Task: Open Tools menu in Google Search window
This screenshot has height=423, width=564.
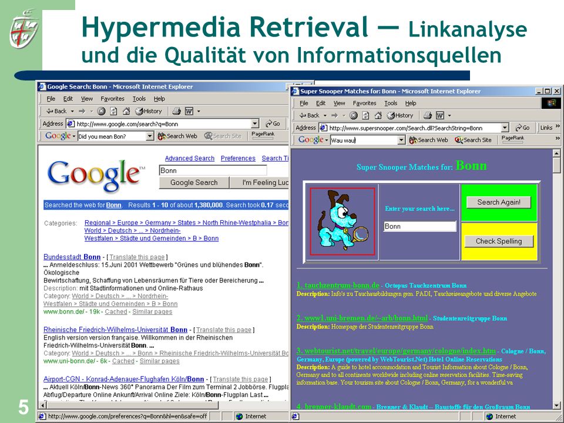Action: point(139,99)
